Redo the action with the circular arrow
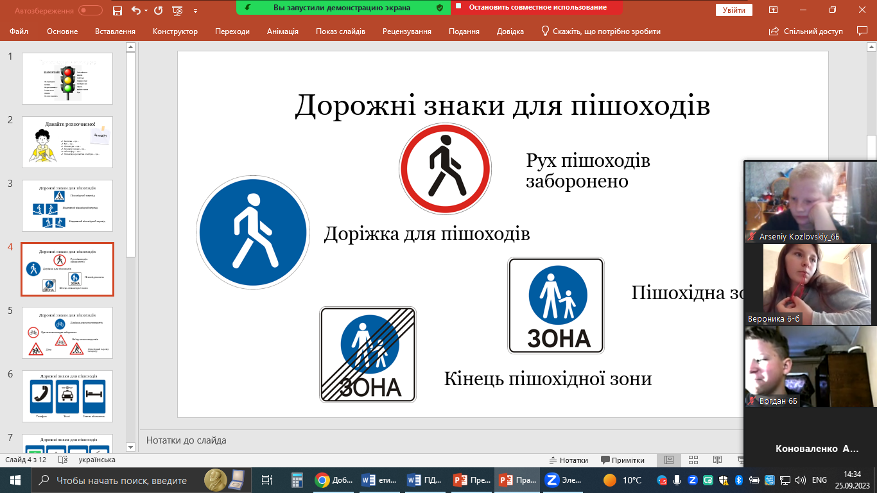This screenshot has height=493, width=877. [x=158, y=10]
